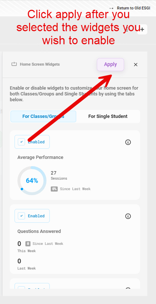Image resolution: width=156 pixels, height=304 pixels.
Task: Click the 0% Since Last Week badge
Action: click(54, 189)
